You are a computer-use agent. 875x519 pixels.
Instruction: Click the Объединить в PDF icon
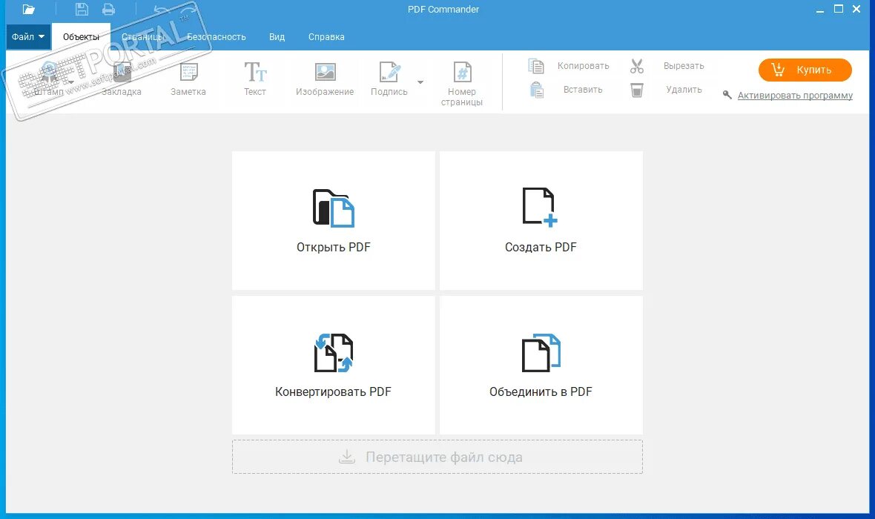point(541,352)
